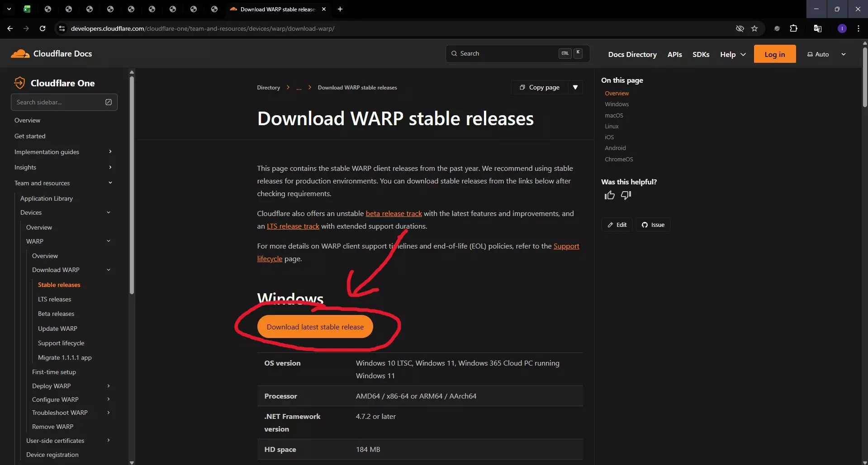
Task: Open Remove WARP in the sidebar
Action: click(52, 427)
